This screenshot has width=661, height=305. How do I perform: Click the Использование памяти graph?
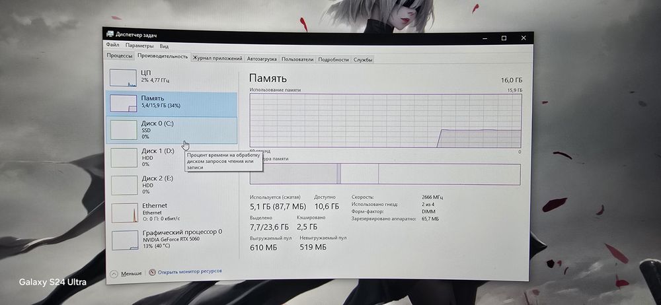coord(386,121)
